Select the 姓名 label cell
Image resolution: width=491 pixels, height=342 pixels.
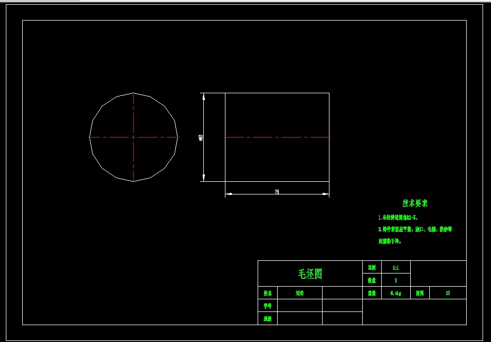(268, 293)
